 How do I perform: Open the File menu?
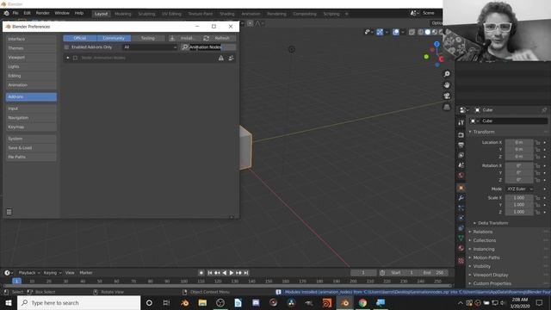(15, 13)
